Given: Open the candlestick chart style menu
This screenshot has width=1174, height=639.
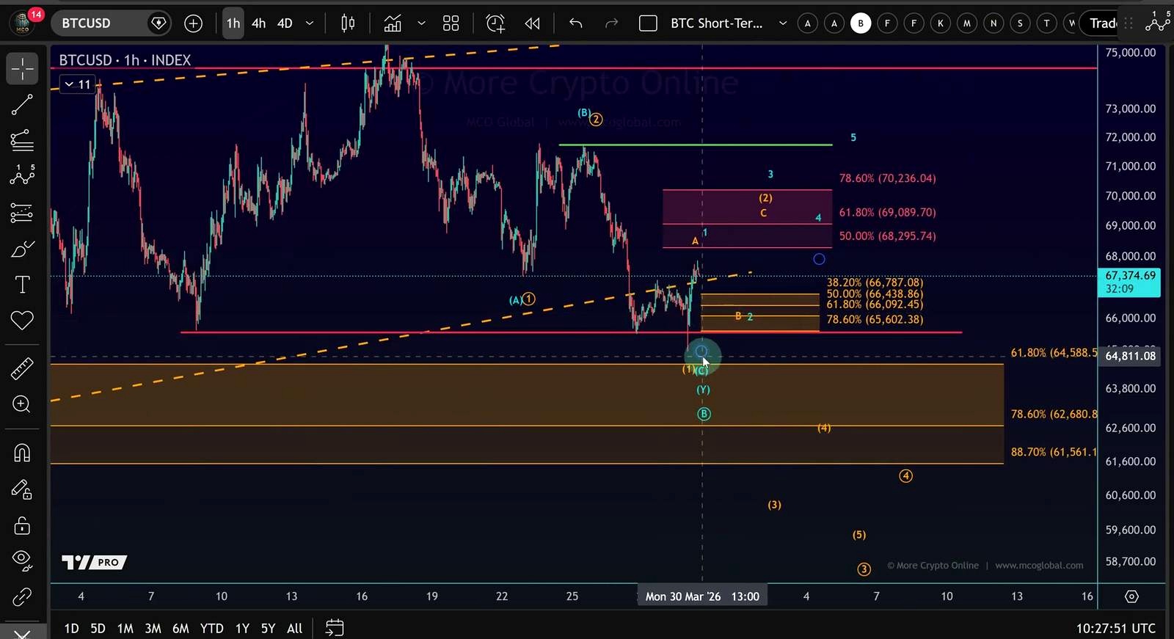Looking at the screenshot, I should click(x=349, y=23).
